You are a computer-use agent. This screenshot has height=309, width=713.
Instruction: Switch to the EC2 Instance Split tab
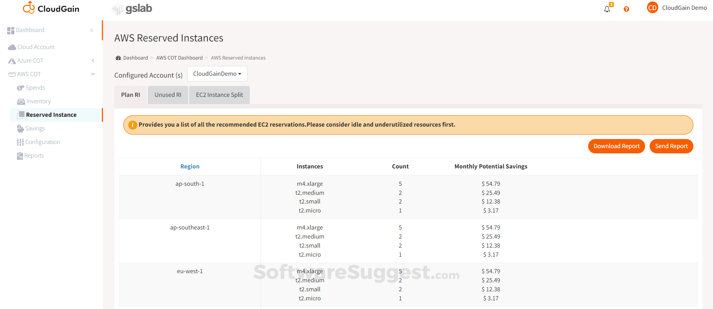pyautogui.click(x=219, y=95)
